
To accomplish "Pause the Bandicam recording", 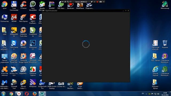I will click(x=94, y=2).
